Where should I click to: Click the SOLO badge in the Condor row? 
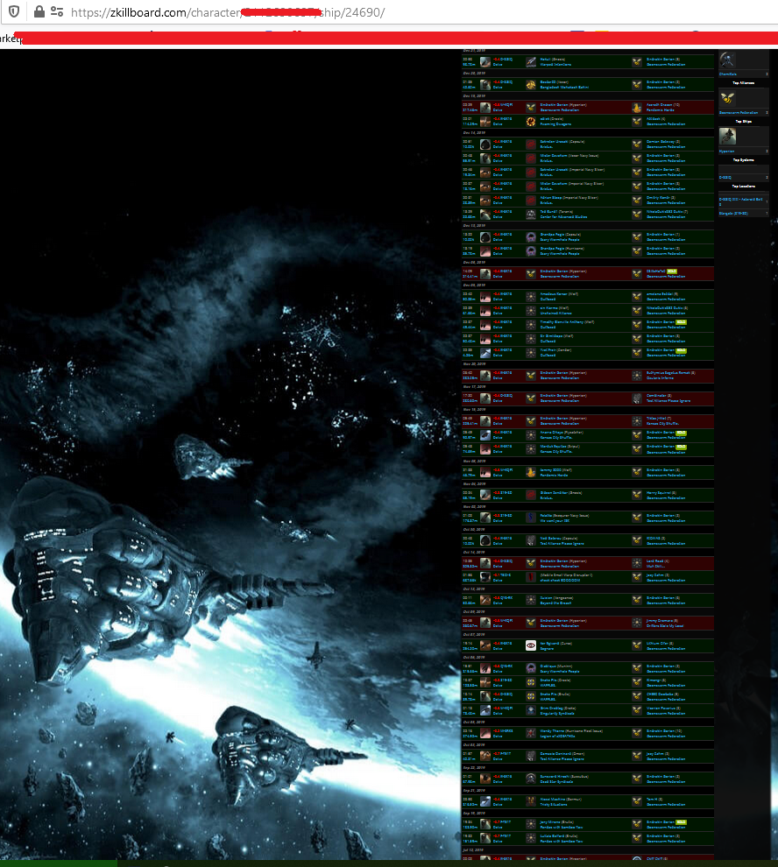pyautogui.click(x=681, y=350)
